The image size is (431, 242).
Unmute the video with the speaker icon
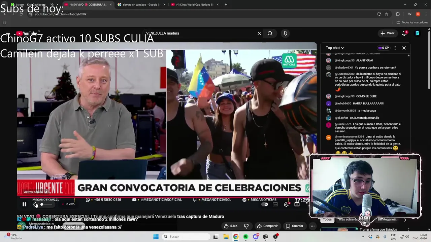point(35,204)
